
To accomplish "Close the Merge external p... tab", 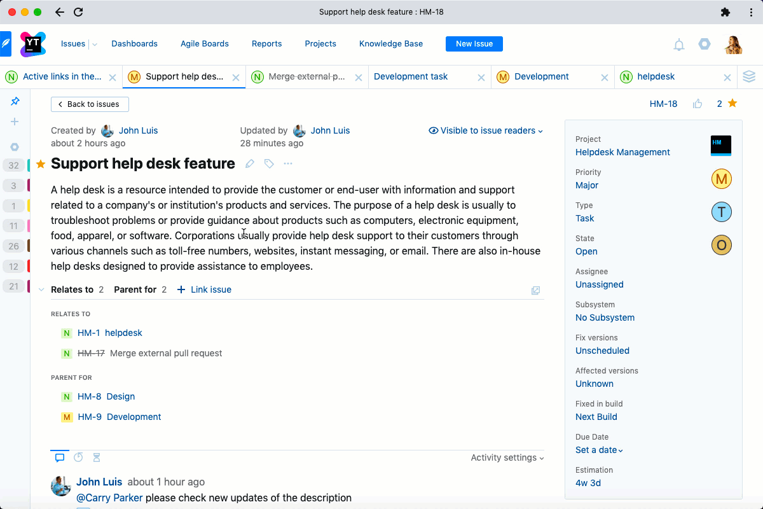I will click(359, 78).
